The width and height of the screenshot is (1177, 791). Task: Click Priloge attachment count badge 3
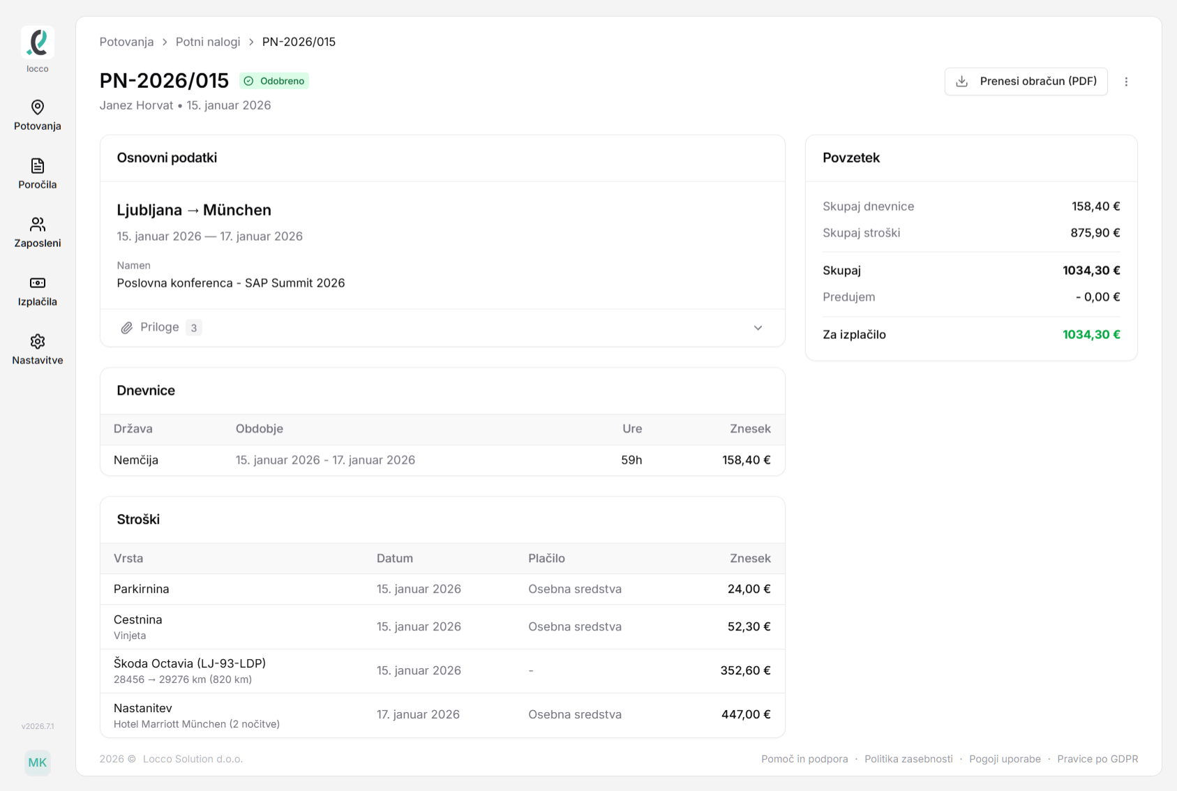pyautogui.click(x=194, y=328)
